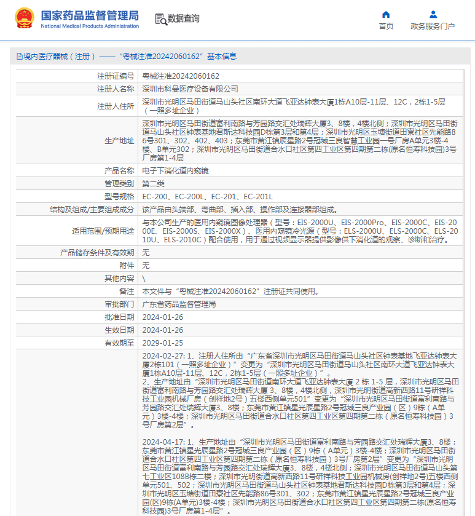Click the user icon above 政务服务门户
The height and width of the screenshot is (516, 475).
pos(433,15)
